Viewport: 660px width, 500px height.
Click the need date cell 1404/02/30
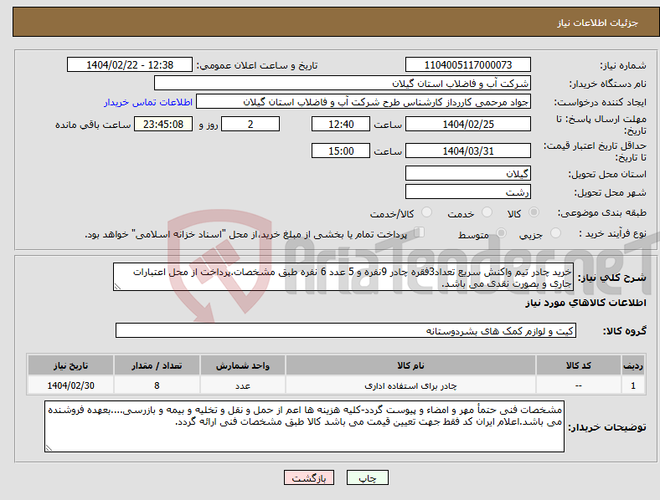[70, 385]
